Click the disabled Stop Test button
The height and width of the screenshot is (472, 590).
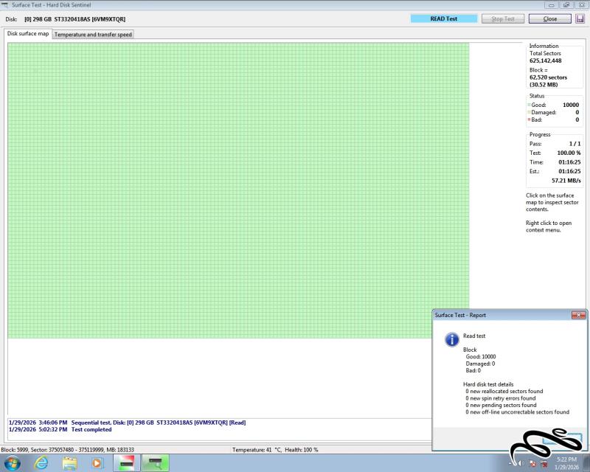tap(503, 18)
